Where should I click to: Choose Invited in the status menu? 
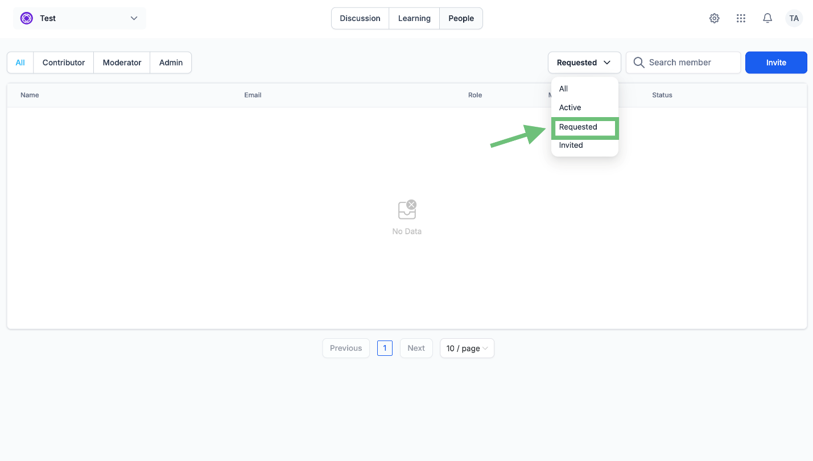[x=584, y=145]
